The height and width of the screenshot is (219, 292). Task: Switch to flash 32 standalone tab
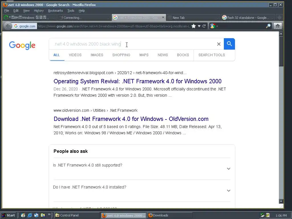(x=248, y=17)
